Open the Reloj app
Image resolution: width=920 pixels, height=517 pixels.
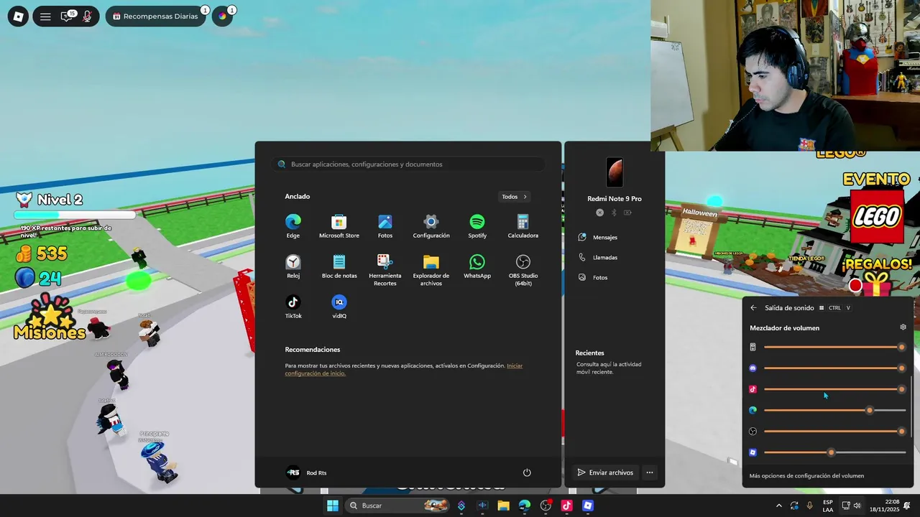(x=293, y=266)
